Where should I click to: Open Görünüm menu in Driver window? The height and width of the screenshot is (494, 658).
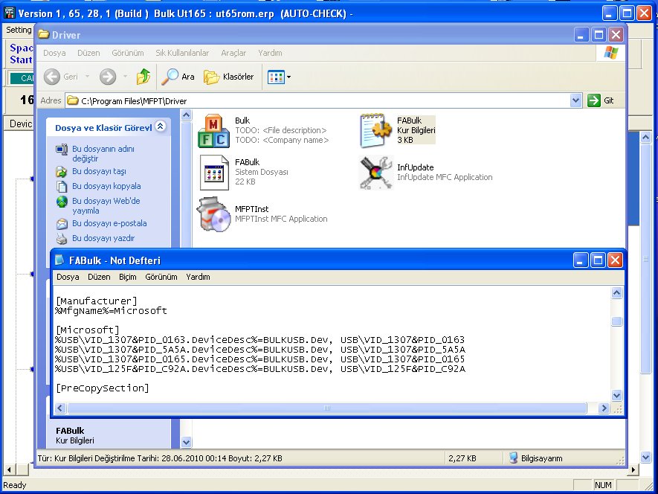pyautogui.click(x=128, y=53)
